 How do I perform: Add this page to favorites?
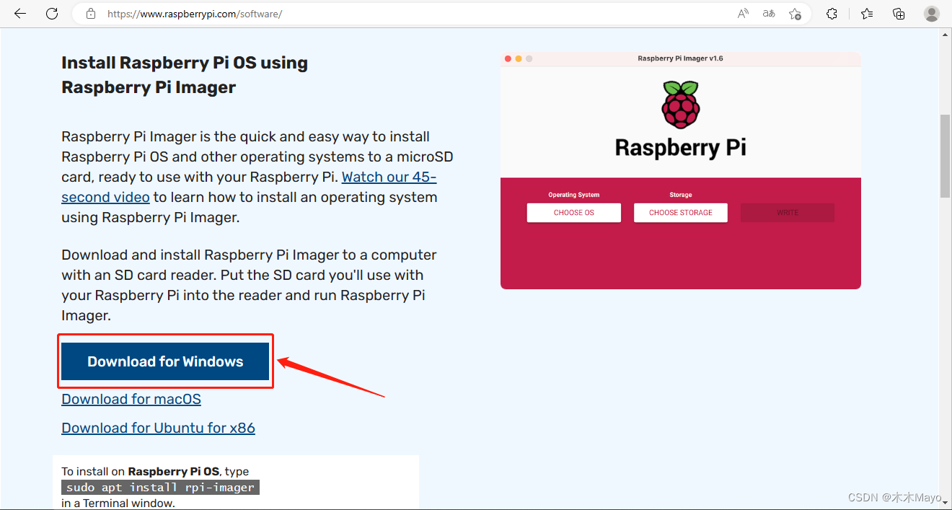[795, 14]
